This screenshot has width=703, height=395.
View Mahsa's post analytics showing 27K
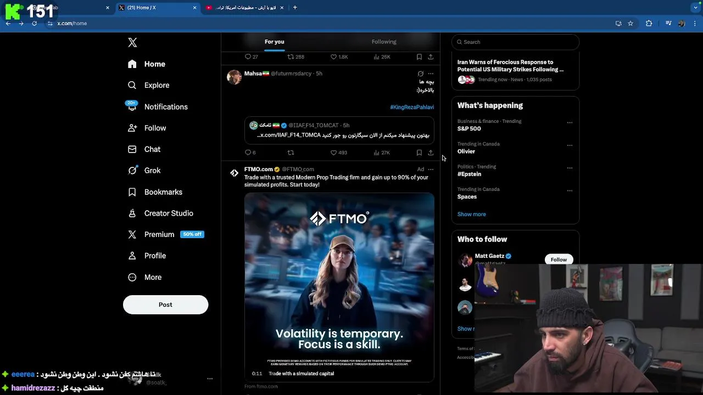pyautogui.click(x=382, y=153)
